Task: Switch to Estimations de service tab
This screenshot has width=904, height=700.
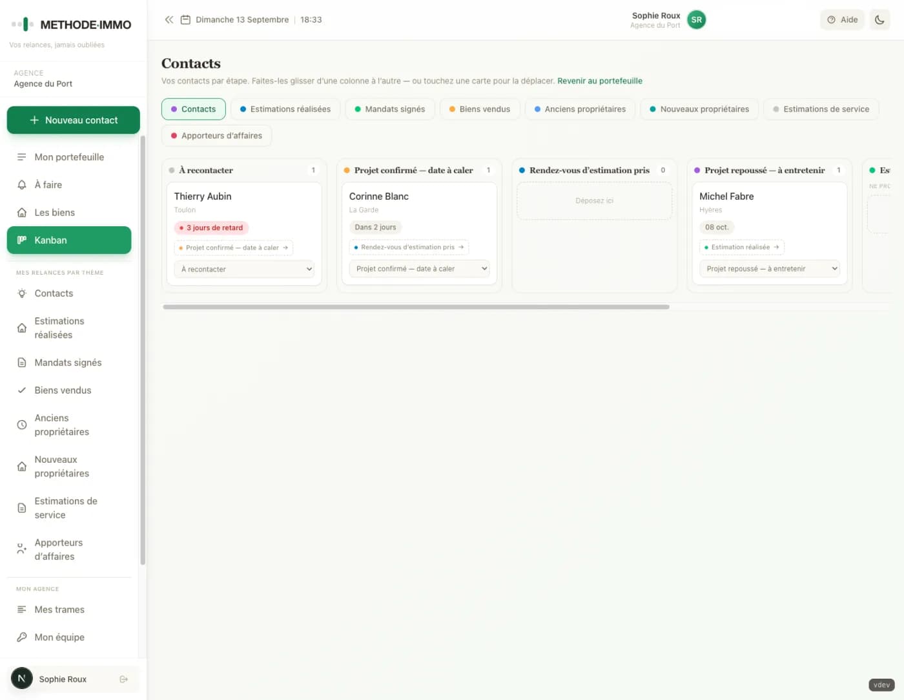Action: pyautogui.click(x=821, y=109)
